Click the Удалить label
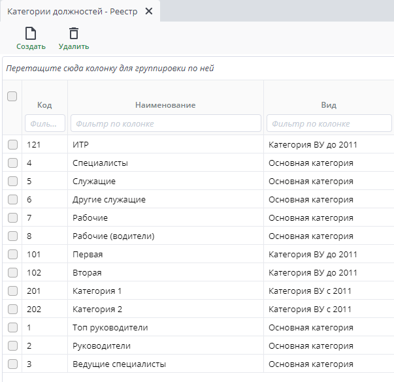 pyautogui.click(x=74, y=46)
